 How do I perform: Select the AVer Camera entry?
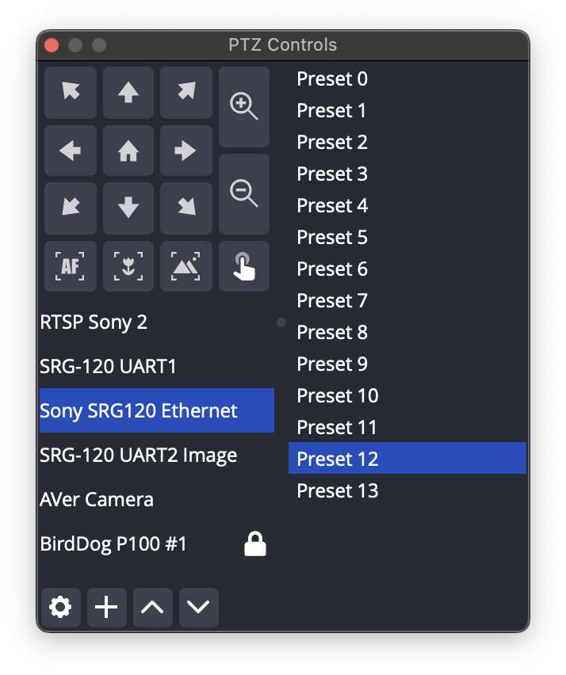click(97, 499)
